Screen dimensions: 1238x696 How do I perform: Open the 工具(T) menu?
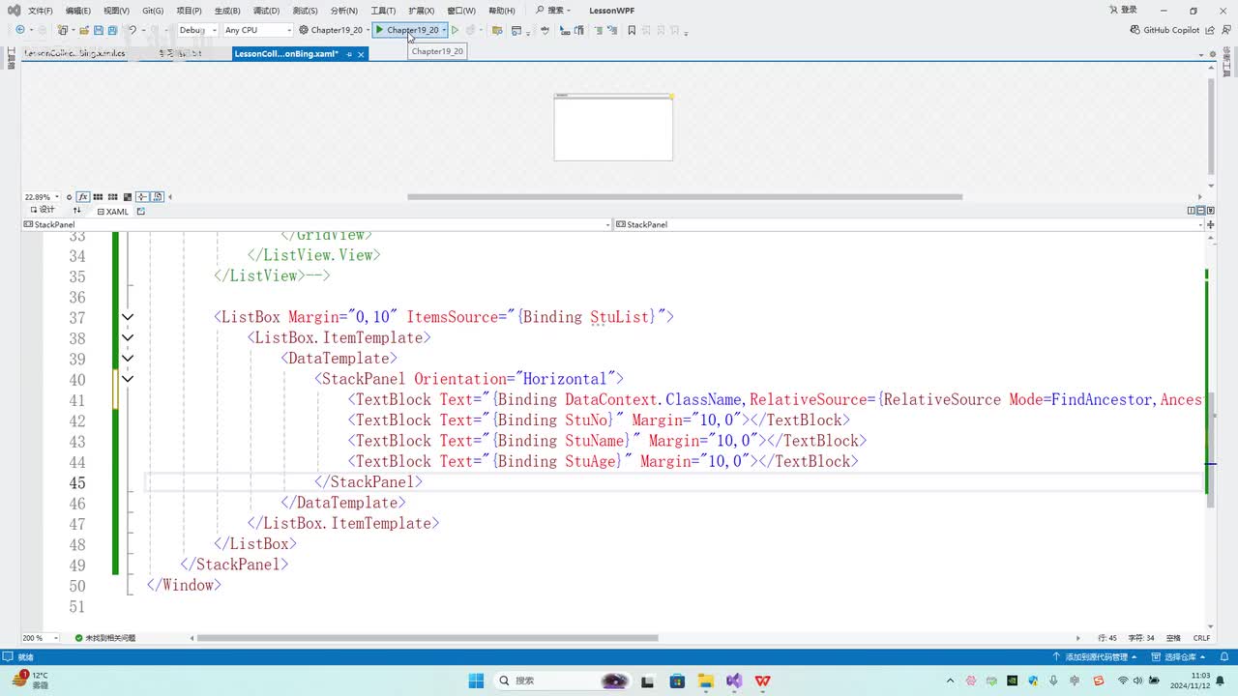tap(383, 11)
